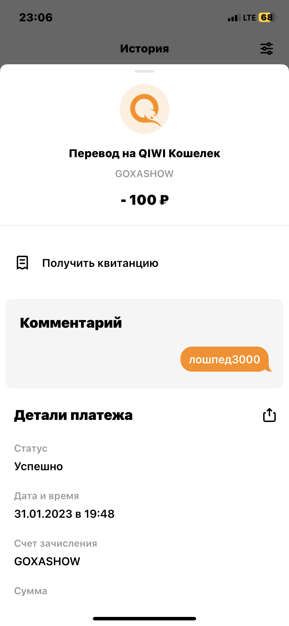This screenshot has height=626, width=289.
Task: Tap the Успешно status value
Action: coord(38,466)
